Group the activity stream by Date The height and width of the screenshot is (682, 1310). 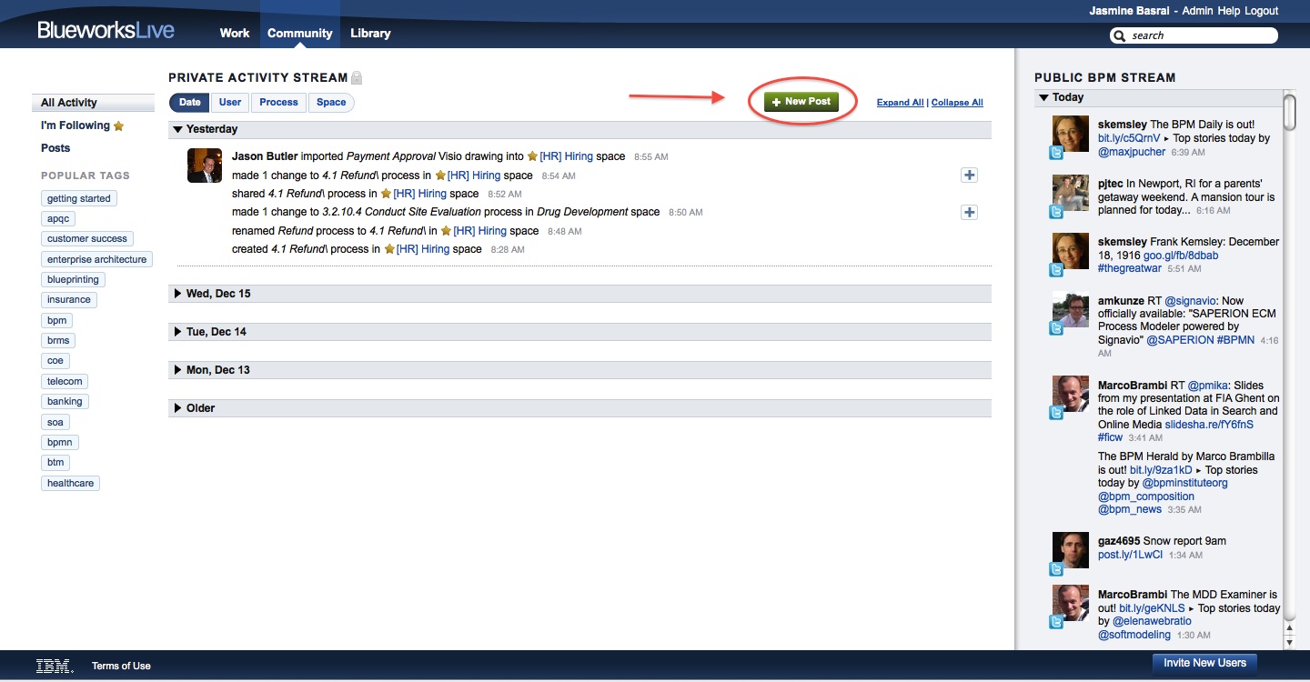coord(190,103)
